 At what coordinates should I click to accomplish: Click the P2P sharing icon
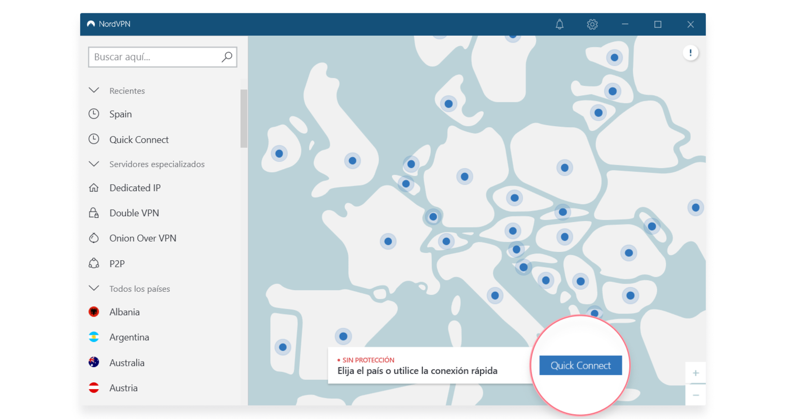click(x=94, y=263)
